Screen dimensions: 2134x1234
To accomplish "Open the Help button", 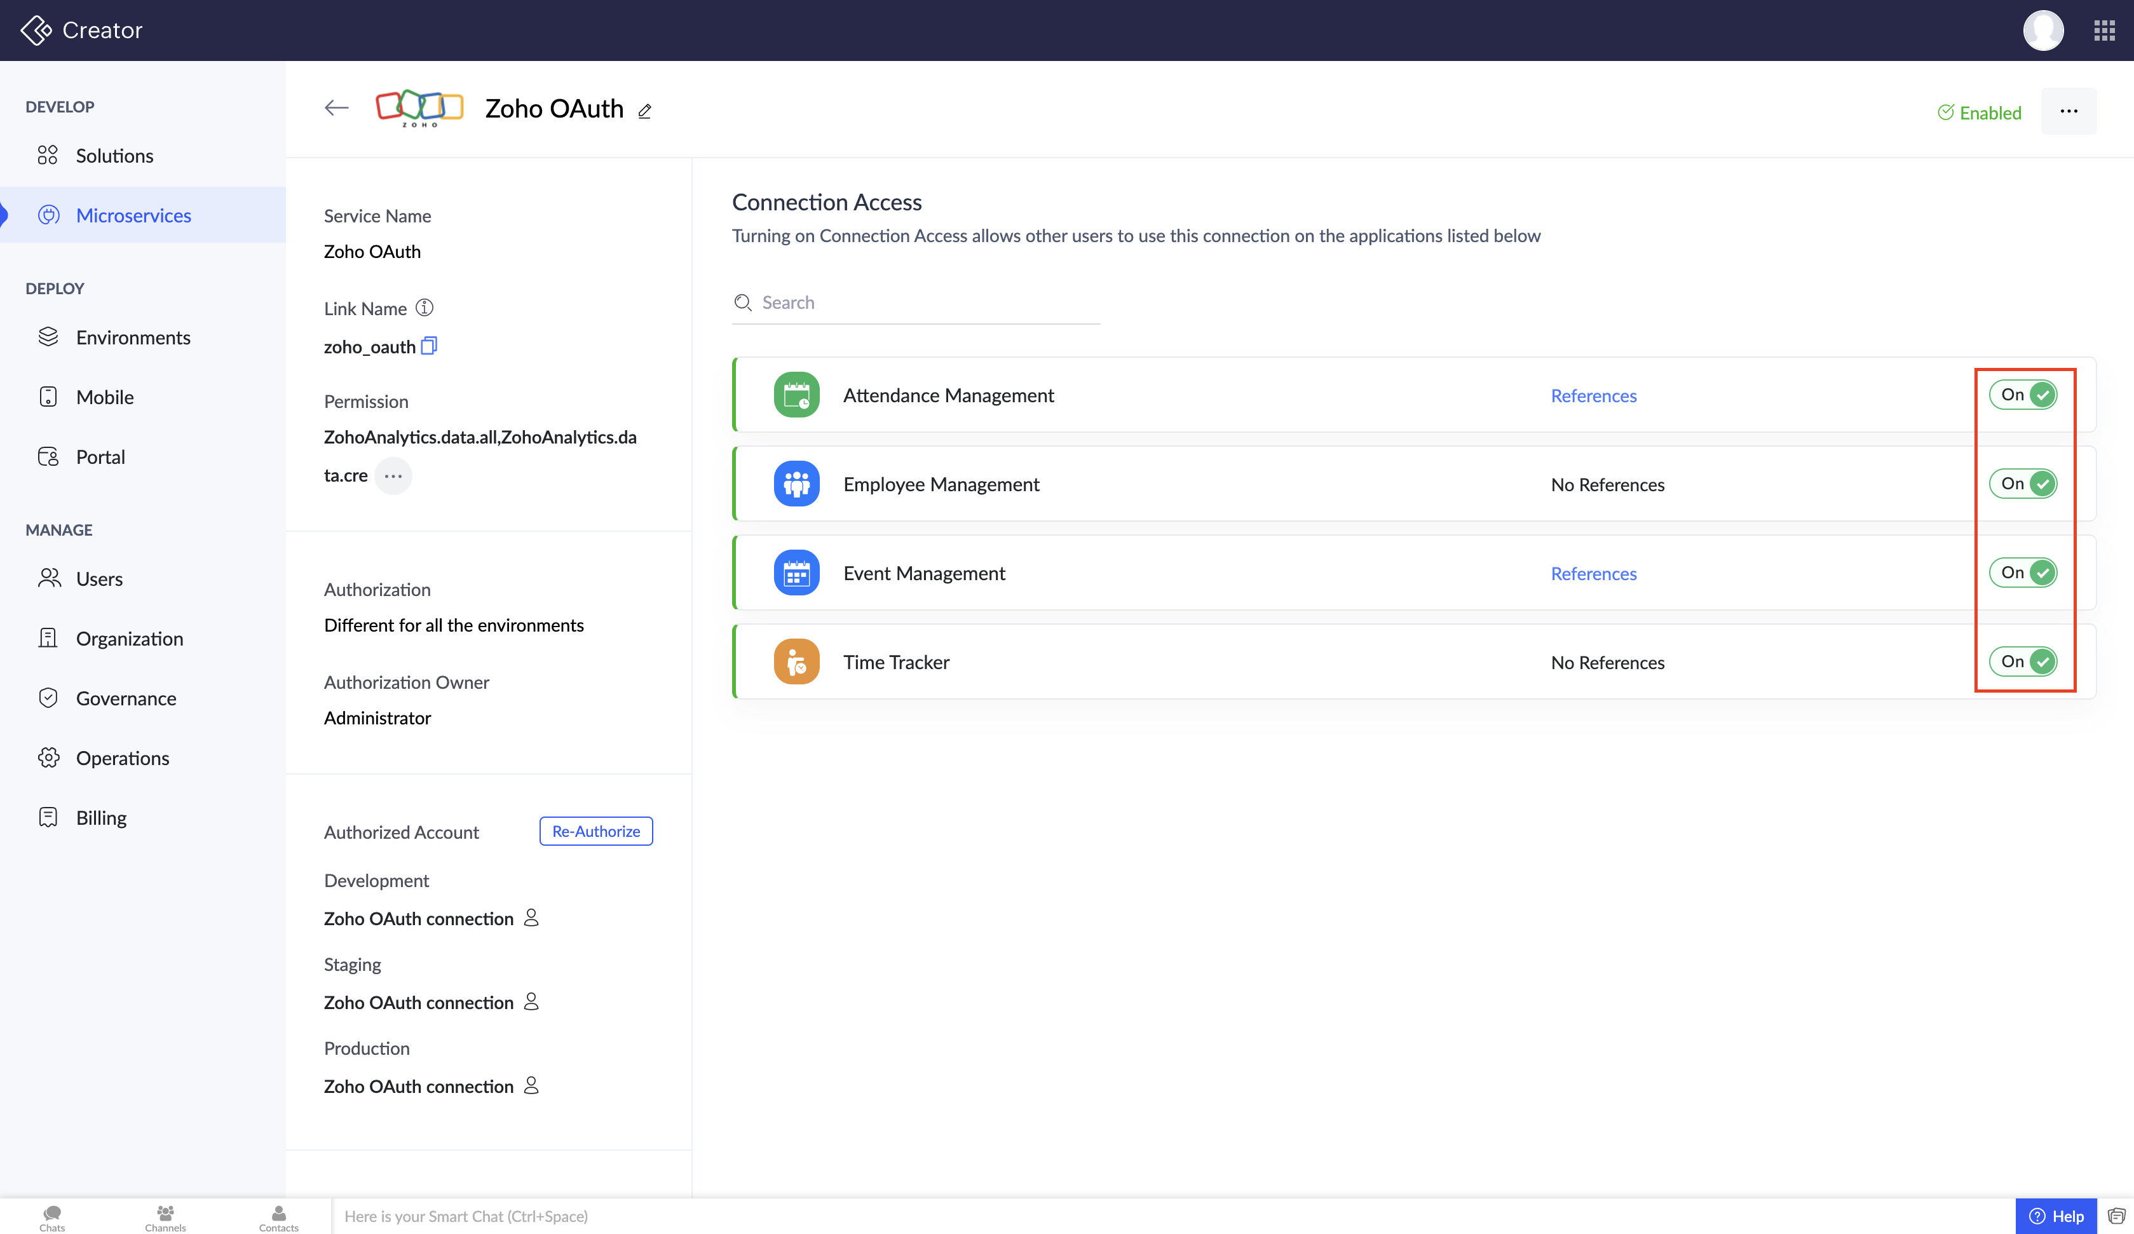I will click(x=2056, y=1216).
